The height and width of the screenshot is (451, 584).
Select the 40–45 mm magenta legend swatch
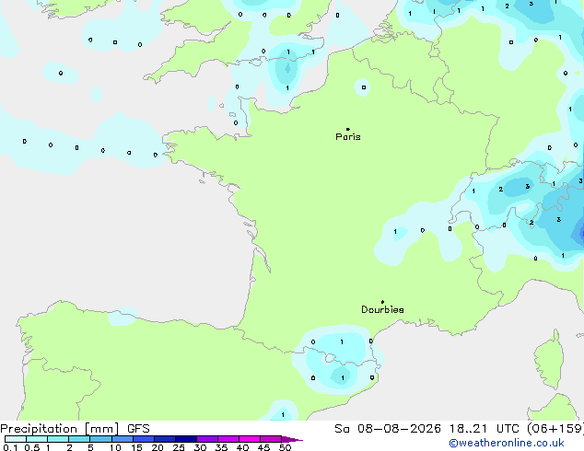point(250,439)
